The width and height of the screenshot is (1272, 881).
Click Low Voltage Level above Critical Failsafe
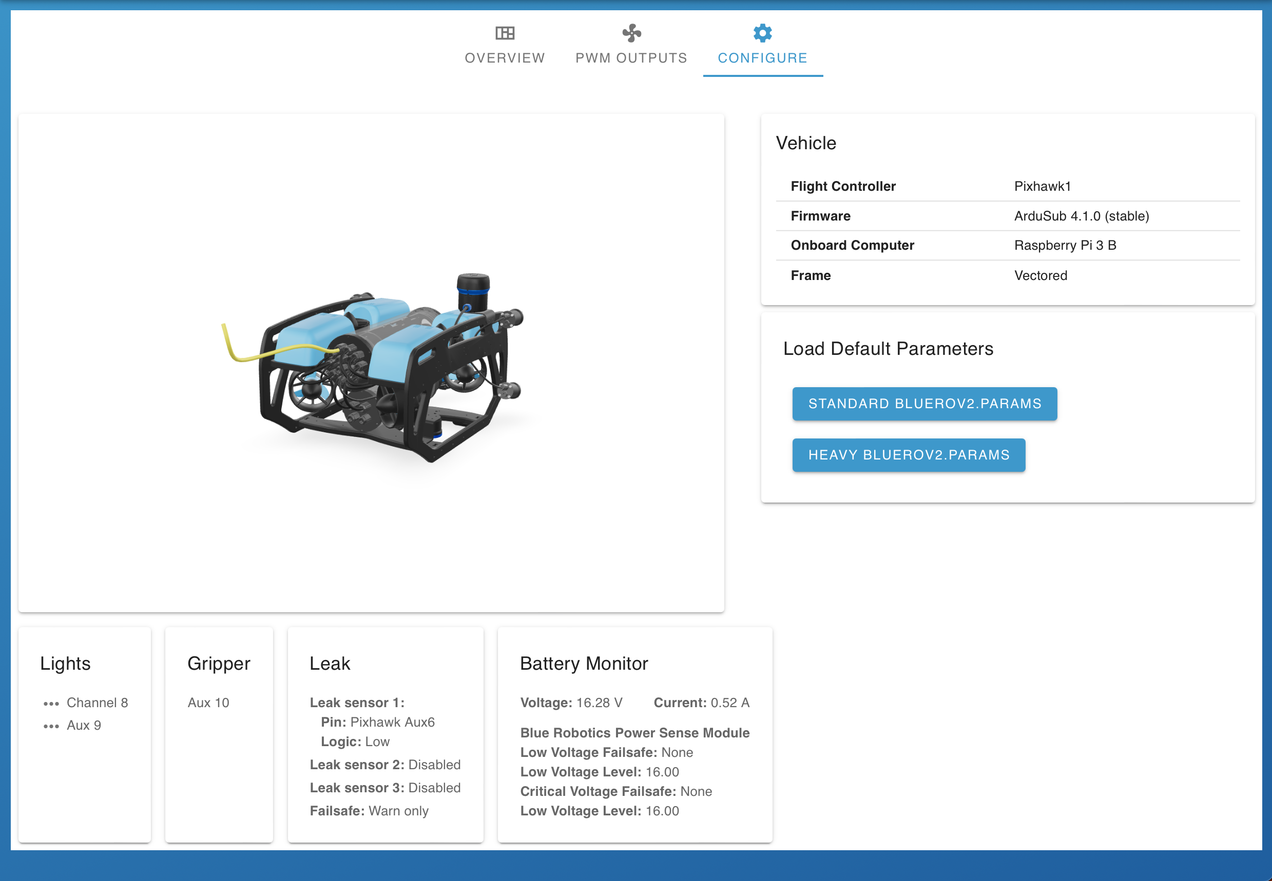point(600,772)
